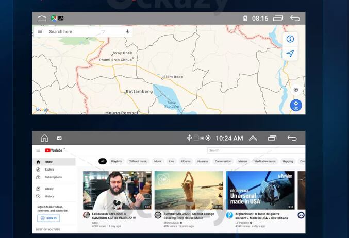Open the Google Maps hamburger menu
Image resolution: width=349 pixels, height=238 pixels.
tap(40, 31)
